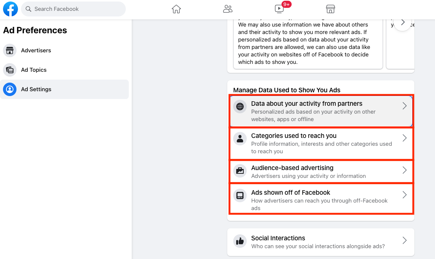Image resolution: width=435 pixels, height=259 pixels.
Task: Expand Ads shown off of Facebook chevron
Action: [404, 195]
